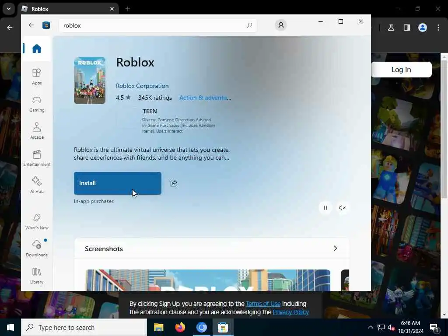Image resolution: width=448 pixels, height=336 pixels.
Task: Click the Roblox app cover image
Action: [89, 80]
